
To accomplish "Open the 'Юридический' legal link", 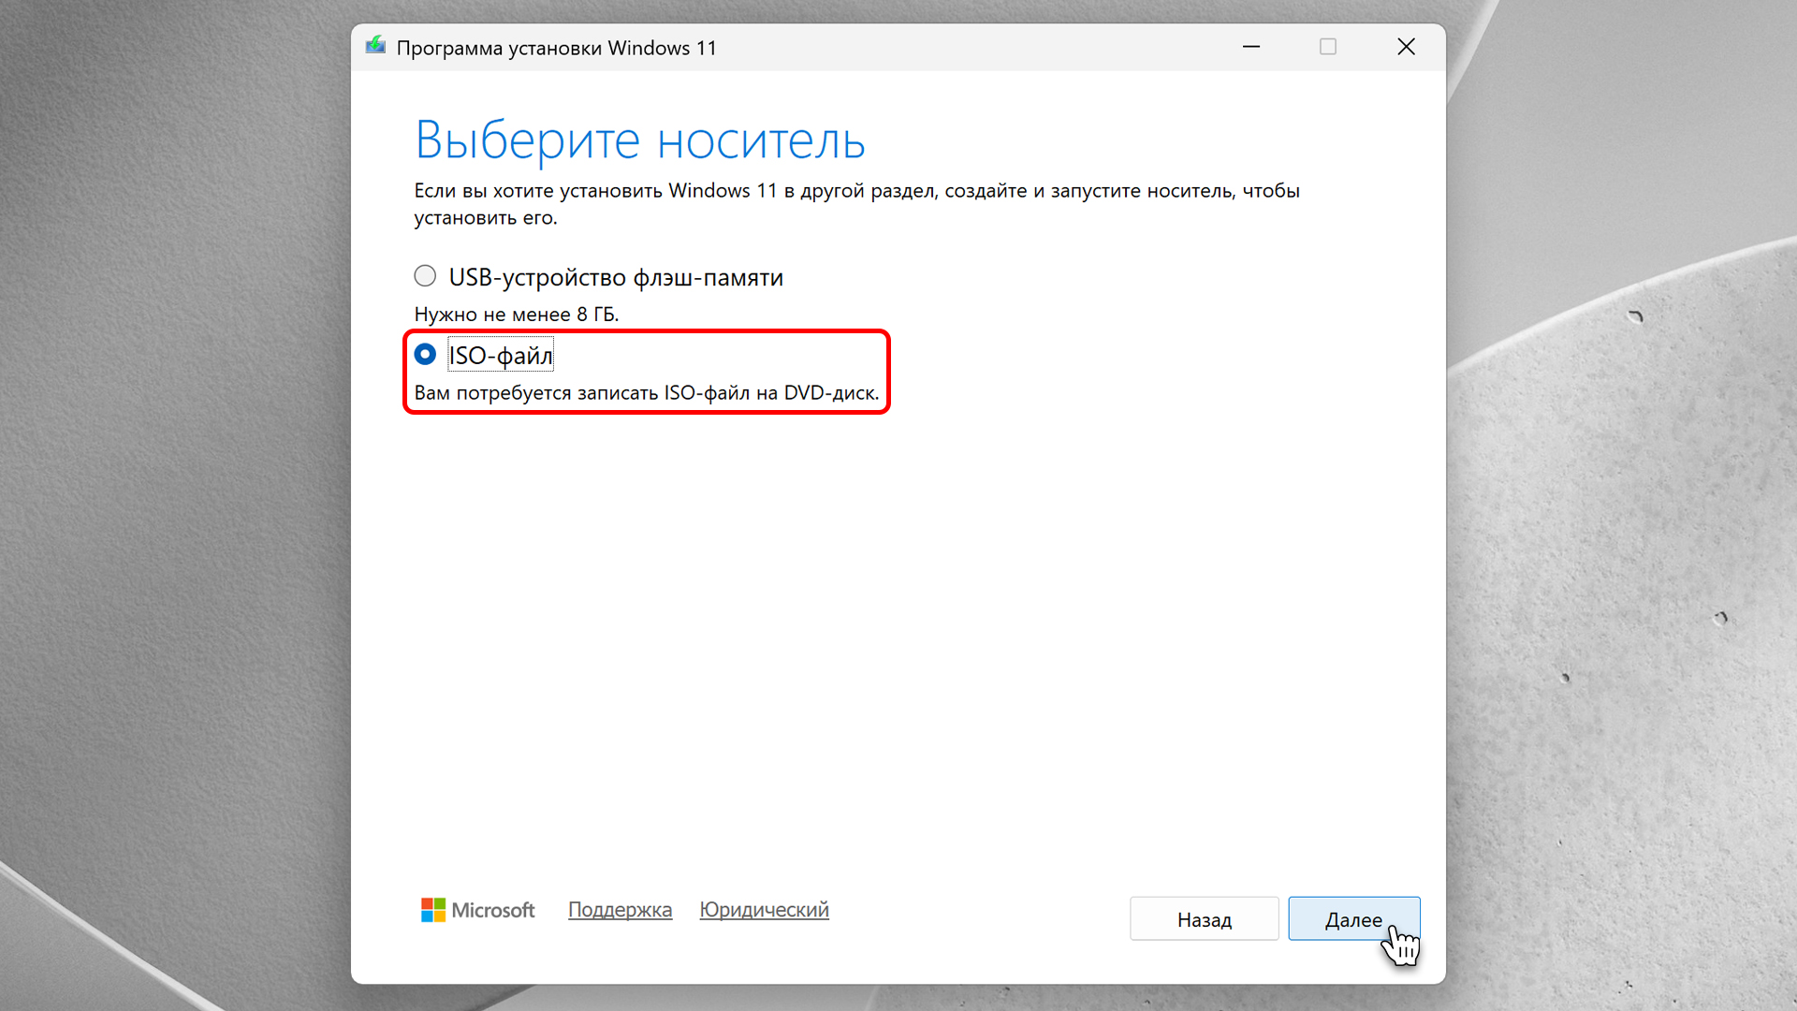I will point(764,910).
